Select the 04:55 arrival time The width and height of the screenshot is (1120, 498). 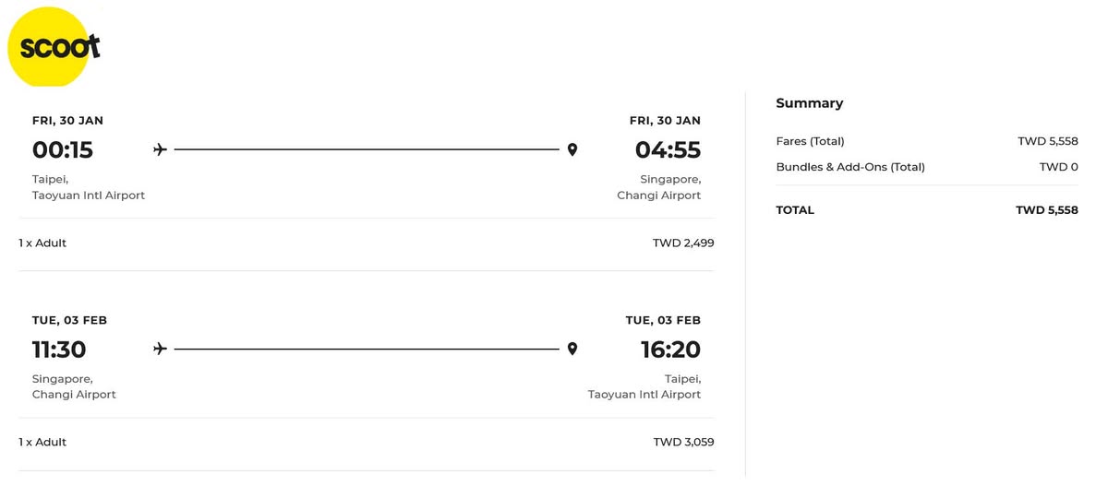tap(668, 149)
